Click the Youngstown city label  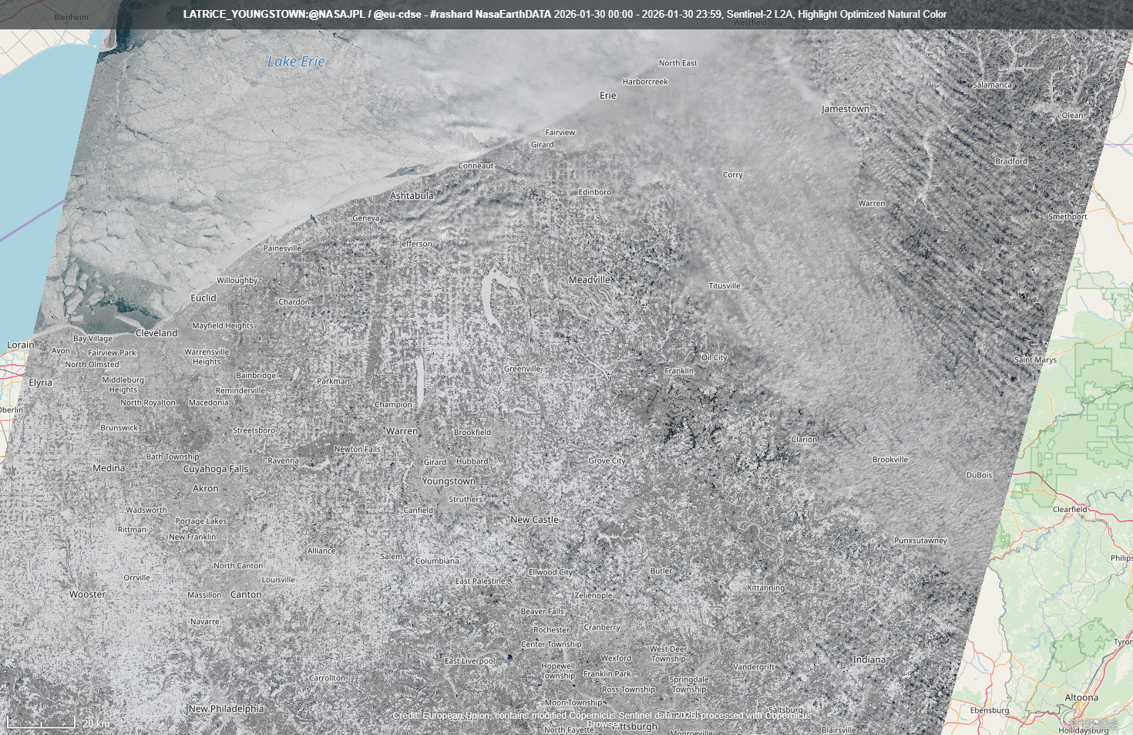[449, 481]
